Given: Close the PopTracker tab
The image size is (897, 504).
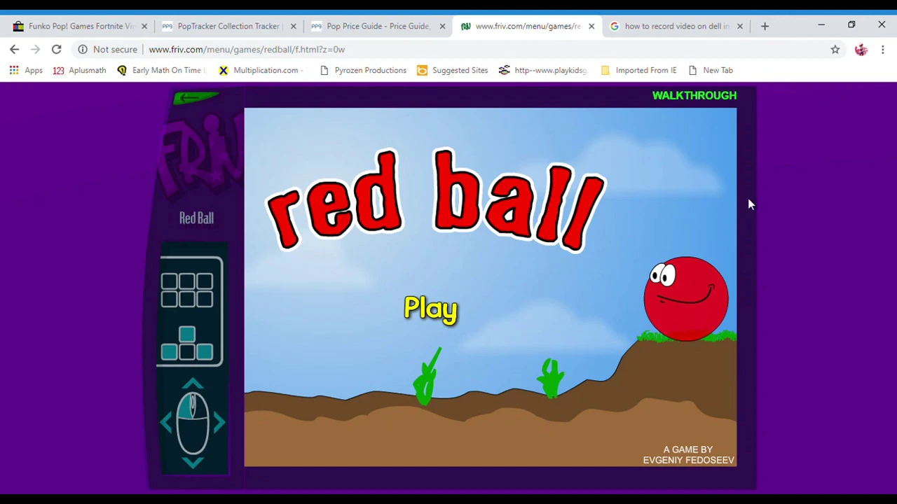Looking at the screenshot, I should tap(293, 26).
